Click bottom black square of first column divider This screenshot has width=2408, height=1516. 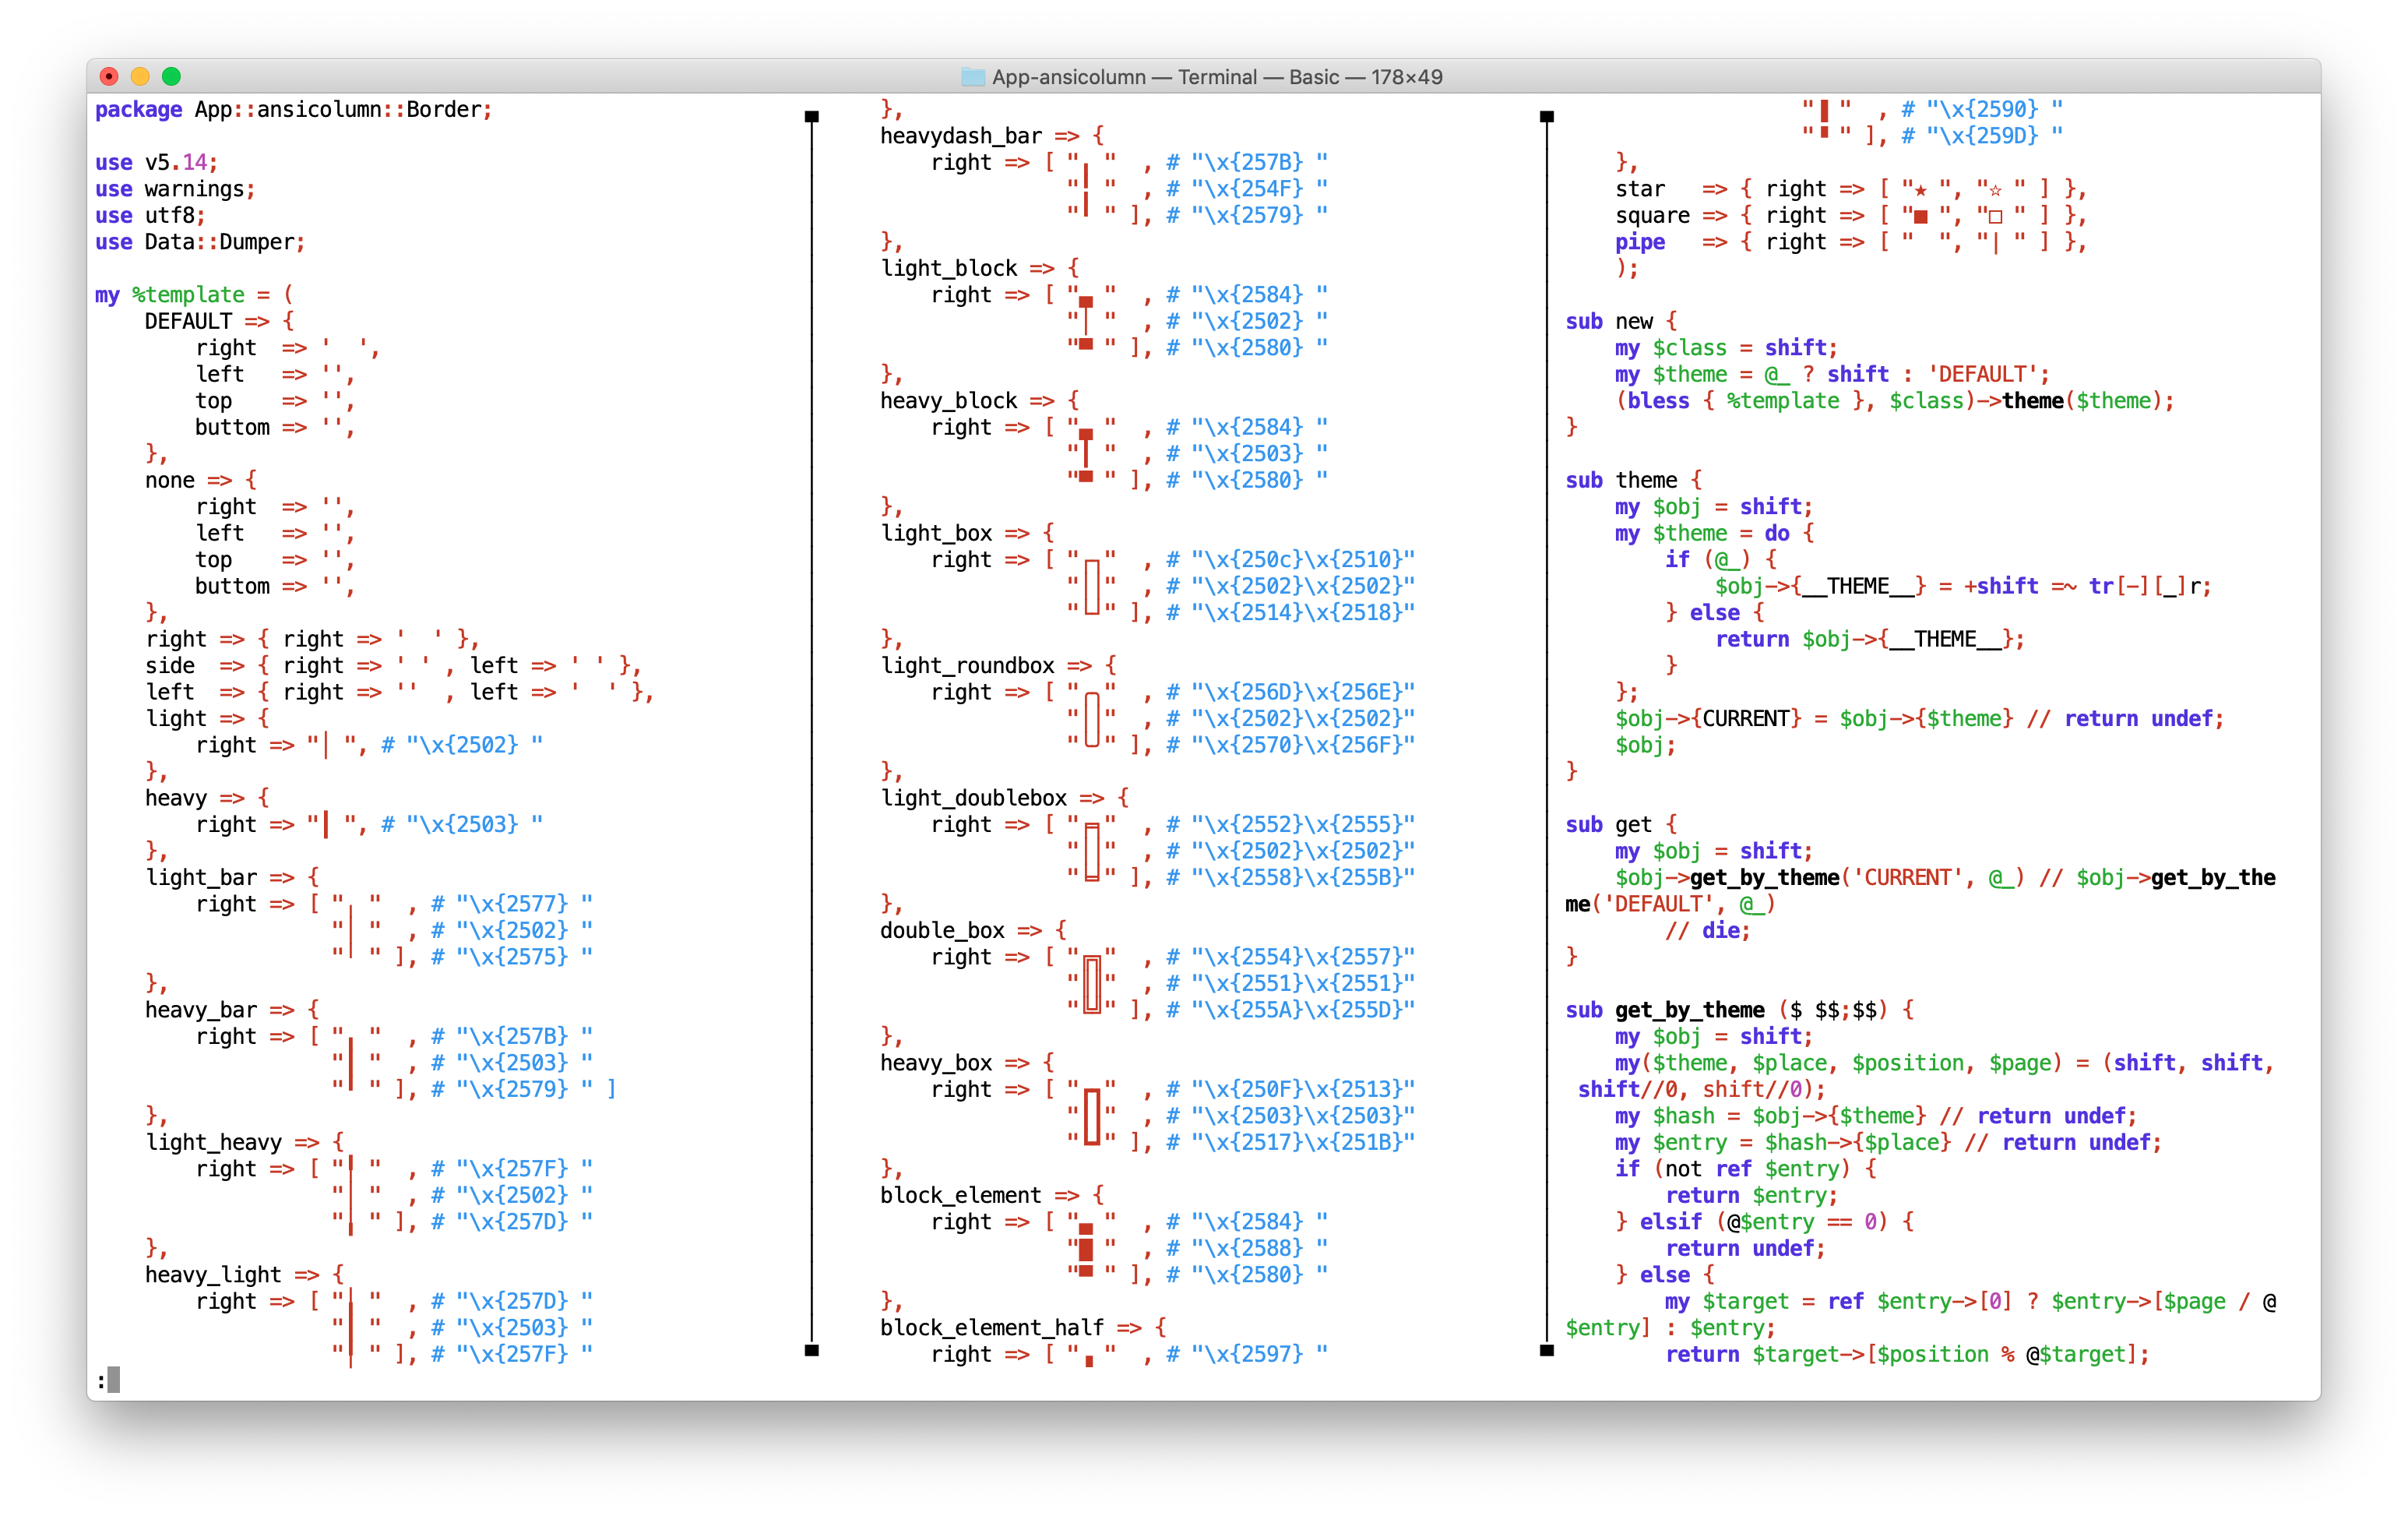point(812,1350)
